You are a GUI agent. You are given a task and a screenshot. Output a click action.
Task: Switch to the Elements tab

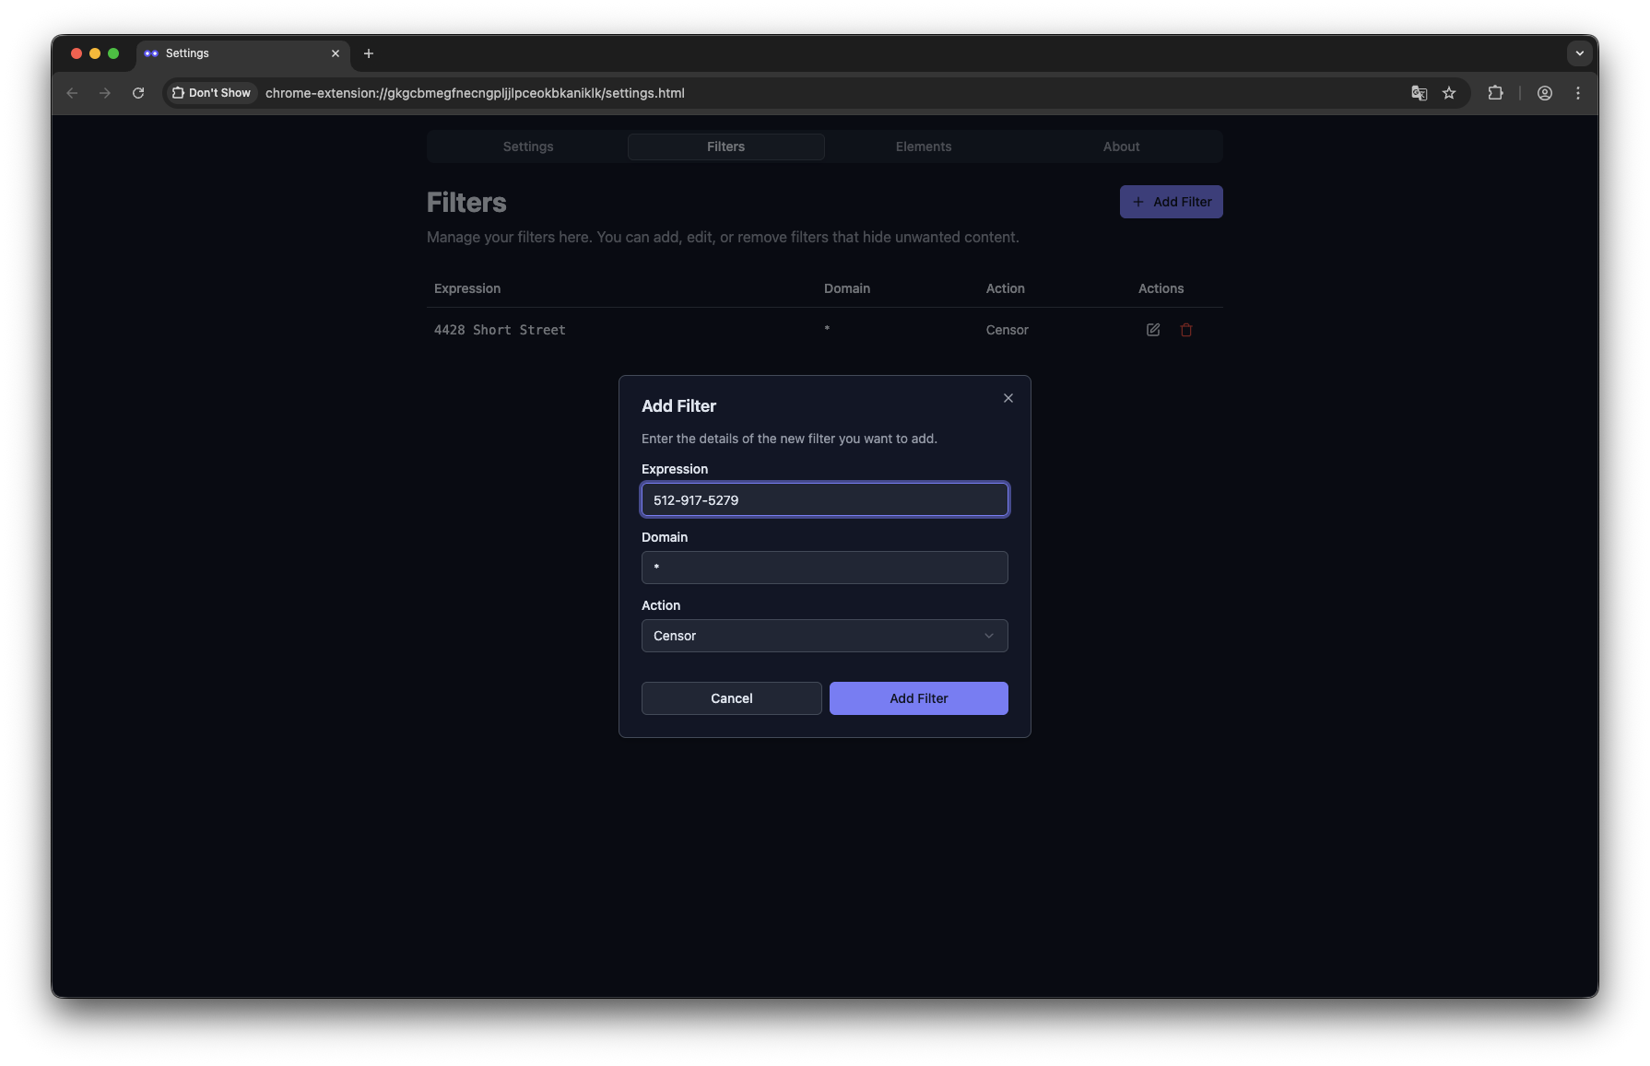[923, 146]
